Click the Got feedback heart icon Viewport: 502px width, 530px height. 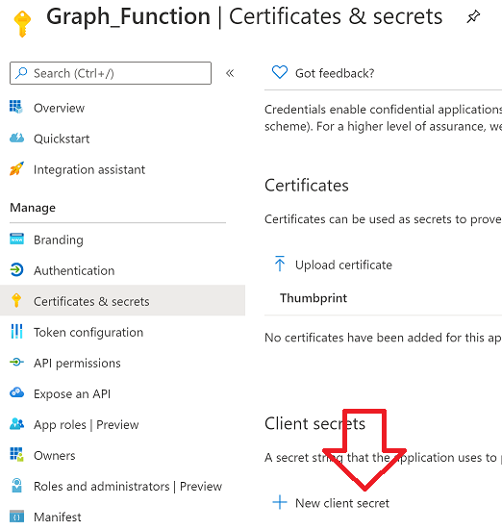(x=280, y=72)
